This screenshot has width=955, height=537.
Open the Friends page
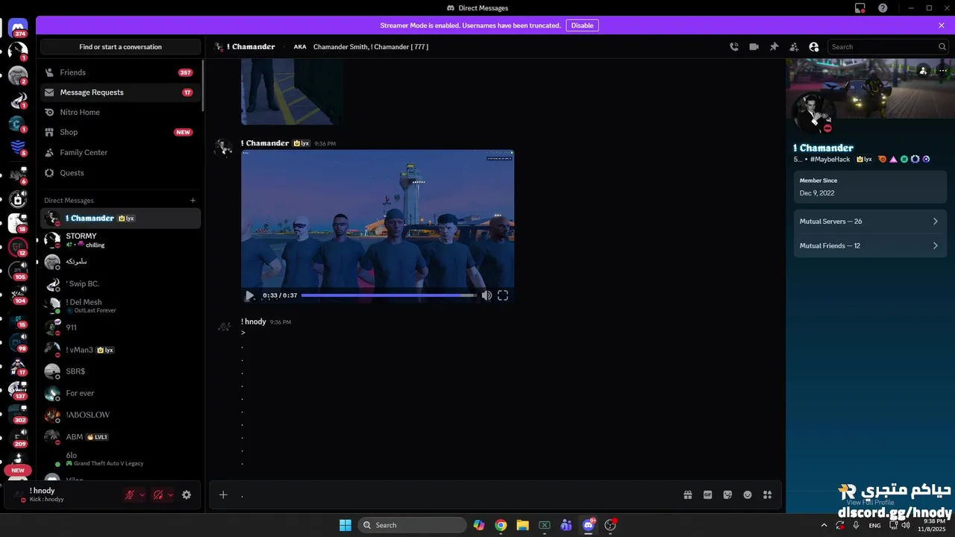click(120, 72)
